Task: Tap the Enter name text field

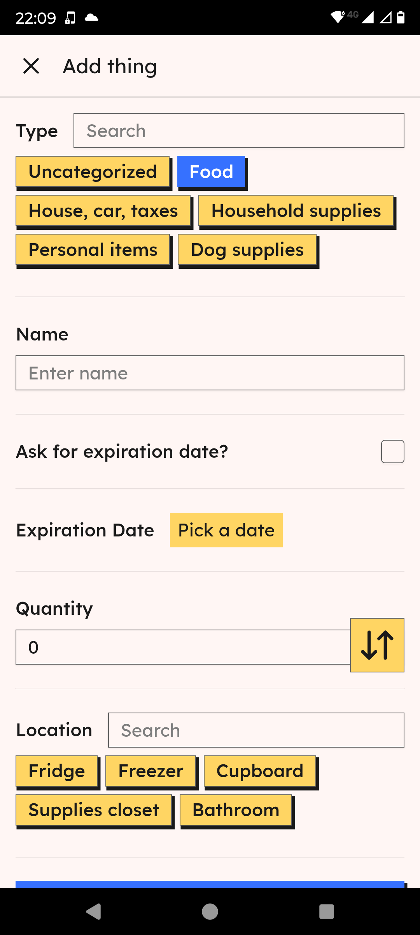Action: click(210, 373)
